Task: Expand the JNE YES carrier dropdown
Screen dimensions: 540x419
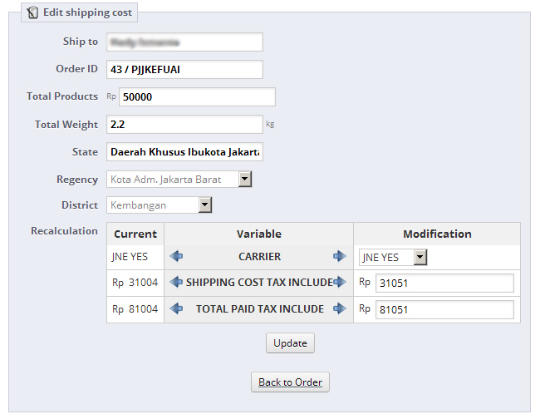Action: pyautogui.click(x=420, y=258)
